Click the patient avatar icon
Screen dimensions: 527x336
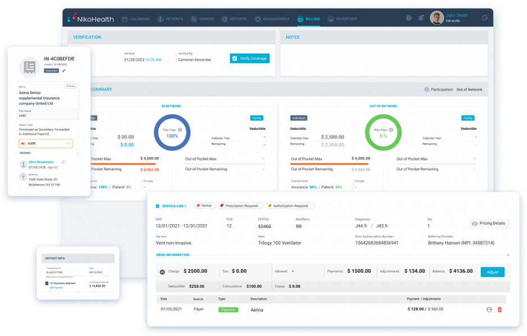pos(23,164)
